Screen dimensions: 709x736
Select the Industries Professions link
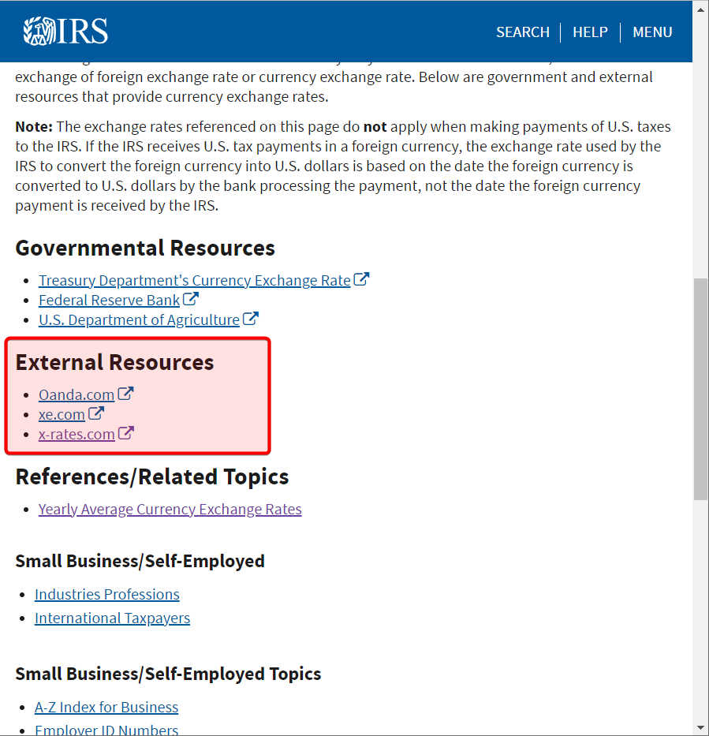pyautogui.click(x=107, y=595)
